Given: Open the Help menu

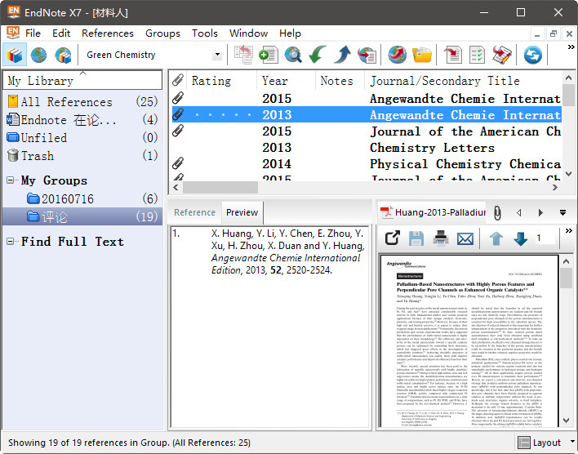Looking at the screenshot, I should point(290,33).
